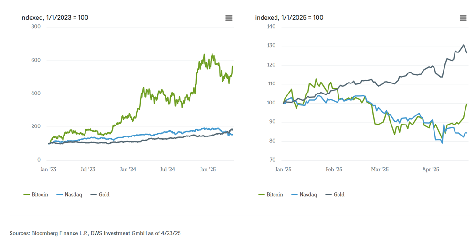Click the 130 y-axis value on right chart
476x240 pixels.
[271, 46]
